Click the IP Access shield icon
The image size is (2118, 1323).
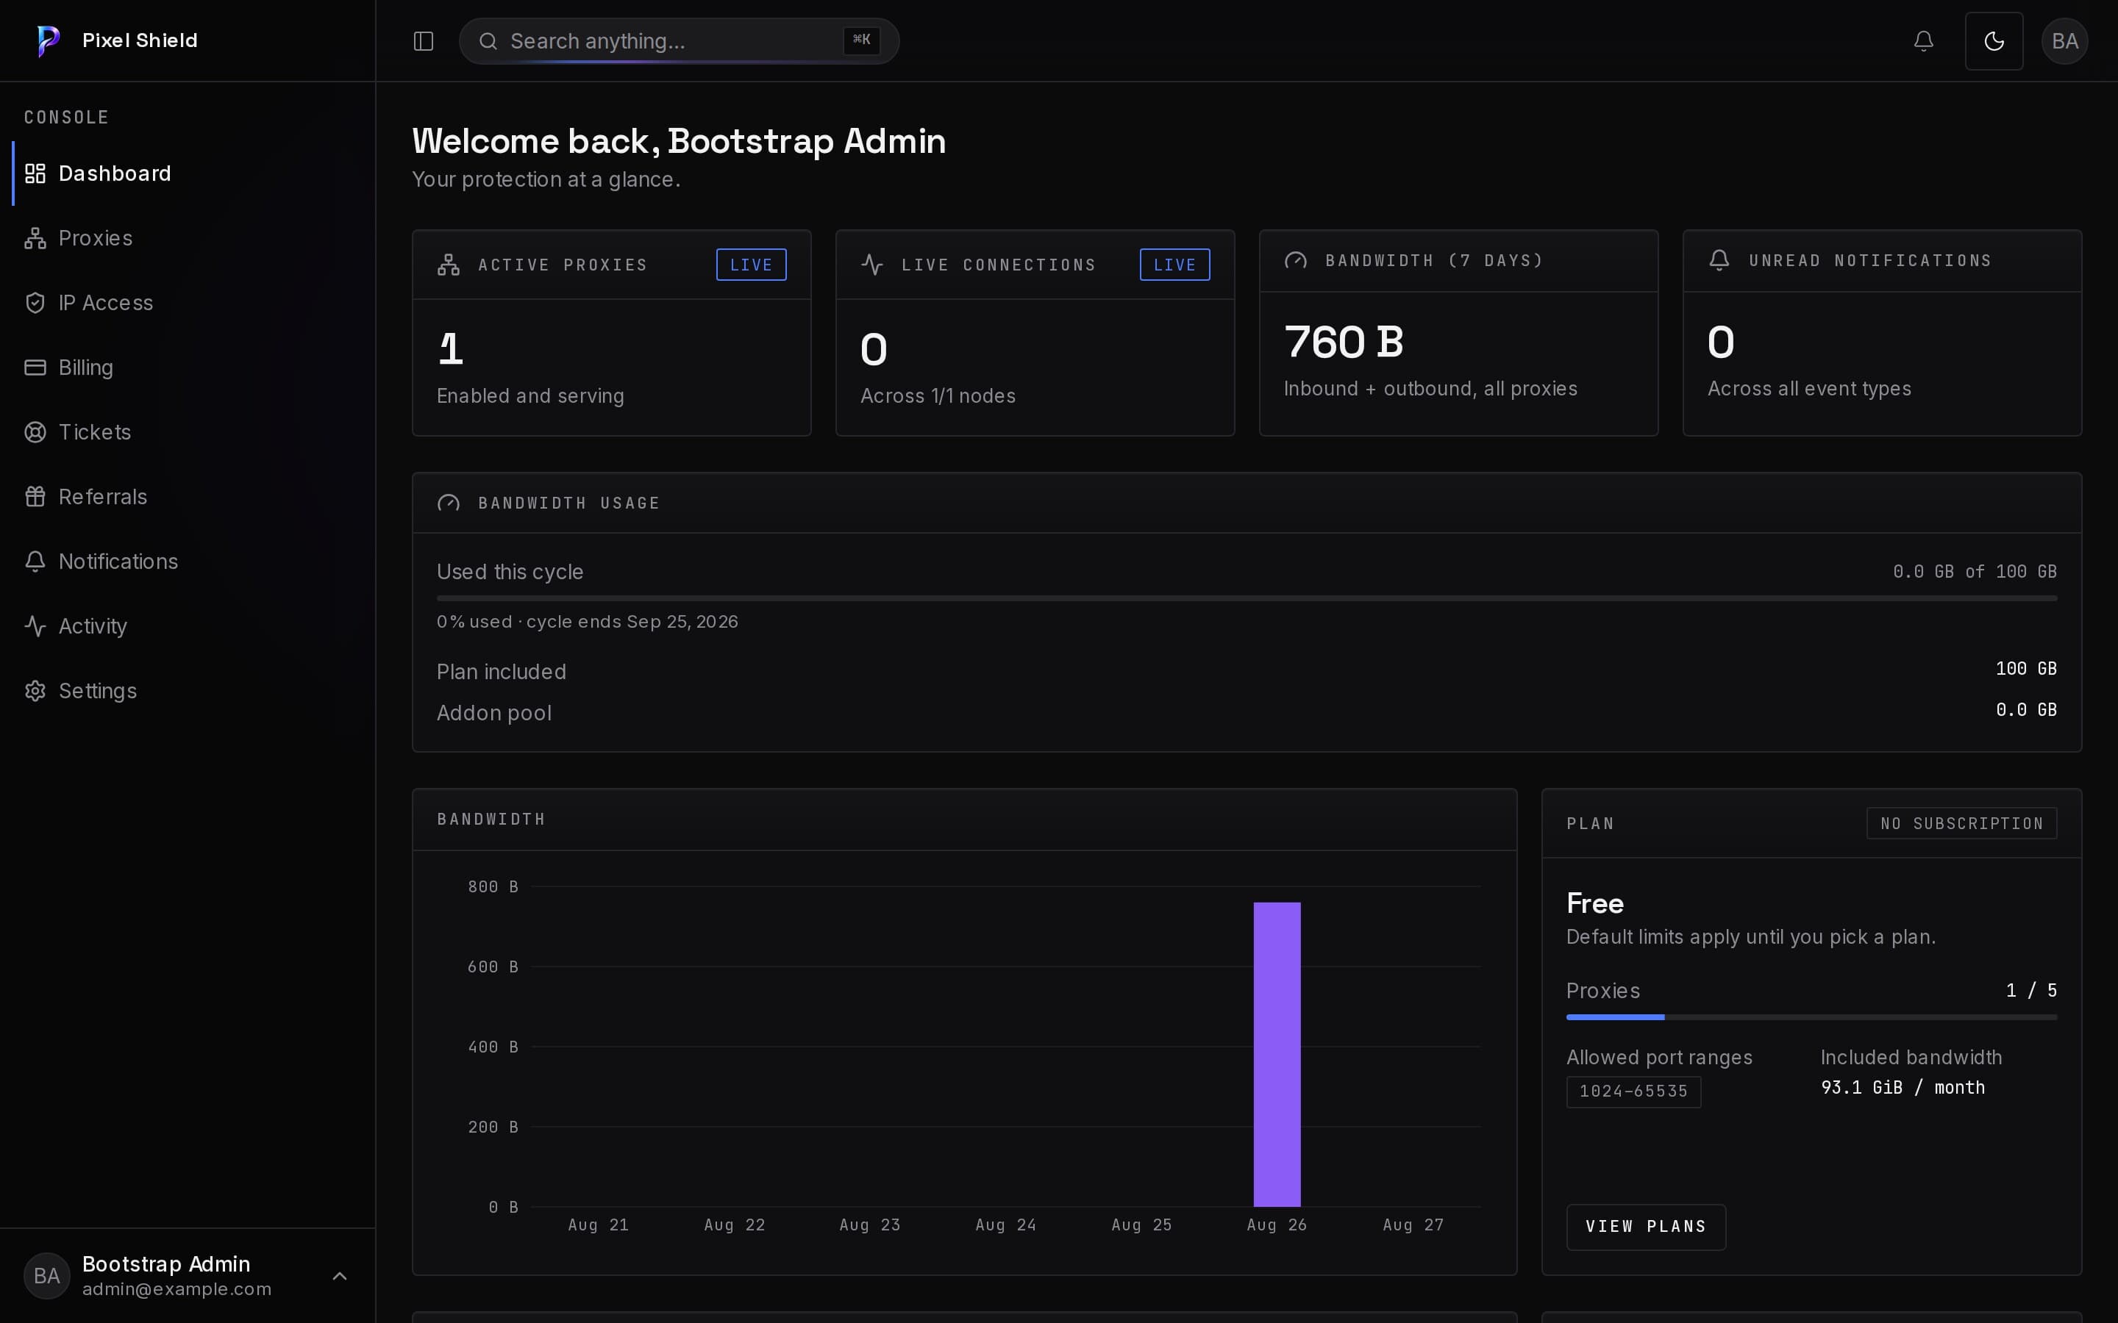pyautogui.click(x=35, y=303)
